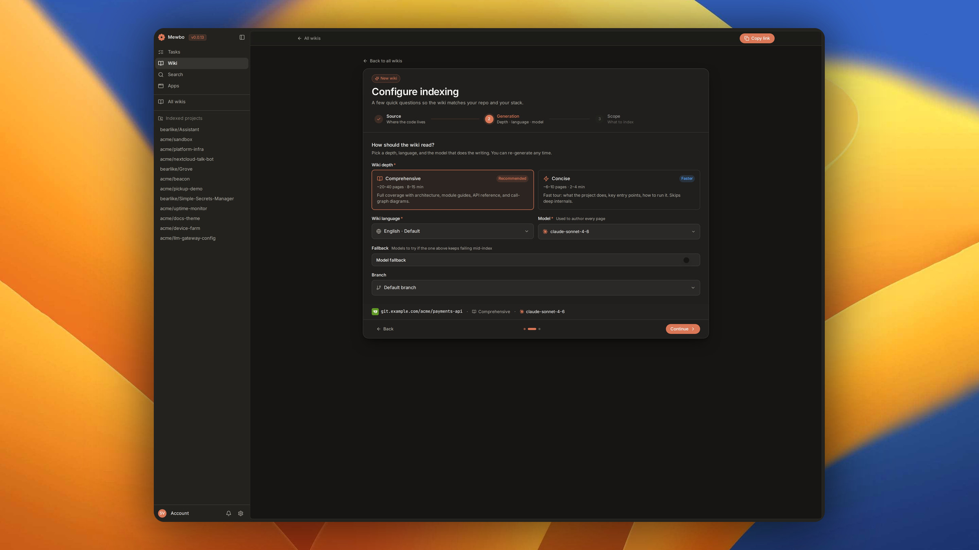This screenshot has width=979, height=550.
Task: Select the Concise wiki depth option
Action: (619, 190)
